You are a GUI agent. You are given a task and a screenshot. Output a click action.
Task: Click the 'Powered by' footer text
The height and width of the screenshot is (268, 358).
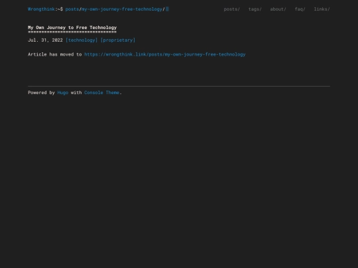41,93
